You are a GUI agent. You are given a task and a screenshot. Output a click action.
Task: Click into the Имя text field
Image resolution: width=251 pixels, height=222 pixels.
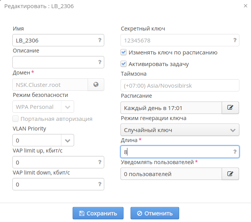pos(54,40)
